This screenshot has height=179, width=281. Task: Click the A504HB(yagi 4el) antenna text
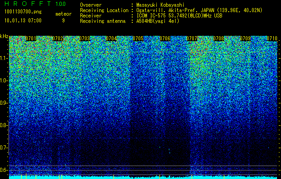coord(158,21)
